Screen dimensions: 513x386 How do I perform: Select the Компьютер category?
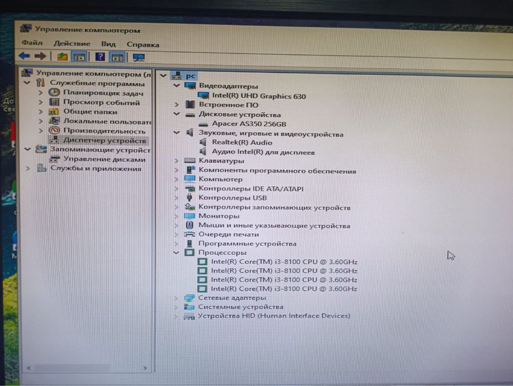coord(221,179)
